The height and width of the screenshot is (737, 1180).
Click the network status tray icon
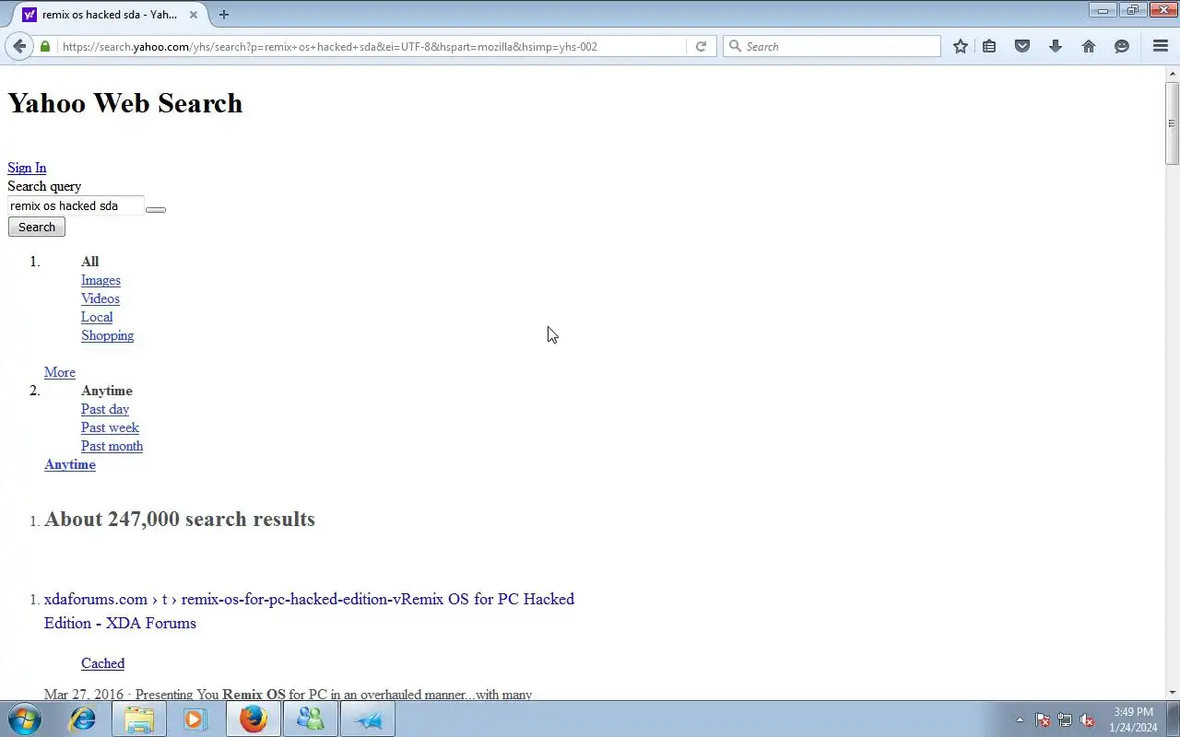[1065, 719]
